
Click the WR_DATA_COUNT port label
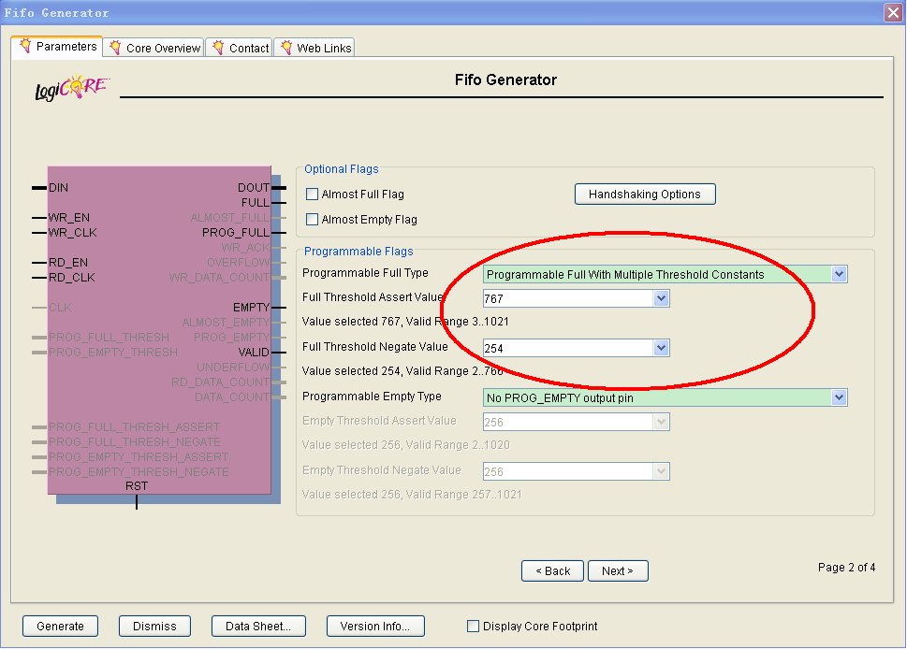tap(219, 278)
